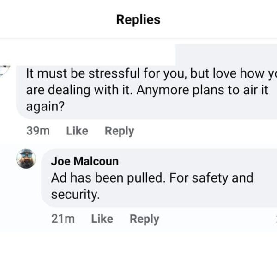Click the Replies header title
Screen dimensions: 277x275
tap(138, 19)
